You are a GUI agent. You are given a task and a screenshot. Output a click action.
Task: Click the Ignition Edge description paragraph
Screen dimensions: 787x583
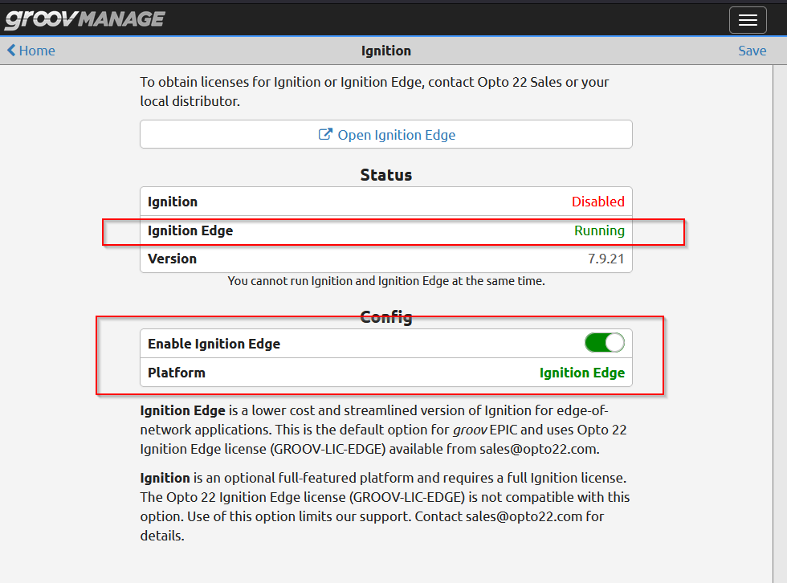point(384,430)
